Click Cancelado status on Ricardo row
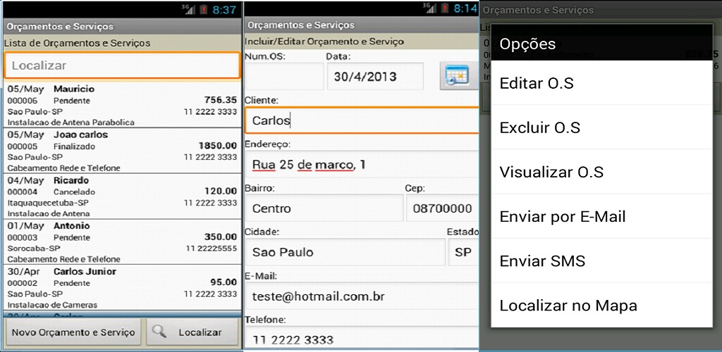Viewport: 722px width, 352px height. click(74, 192)
